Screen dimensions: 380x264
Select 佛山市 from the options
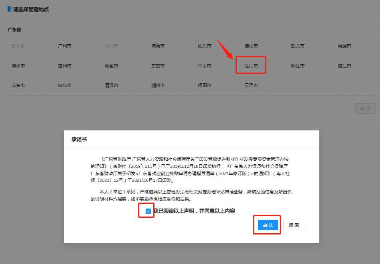(x=251, y=45)
